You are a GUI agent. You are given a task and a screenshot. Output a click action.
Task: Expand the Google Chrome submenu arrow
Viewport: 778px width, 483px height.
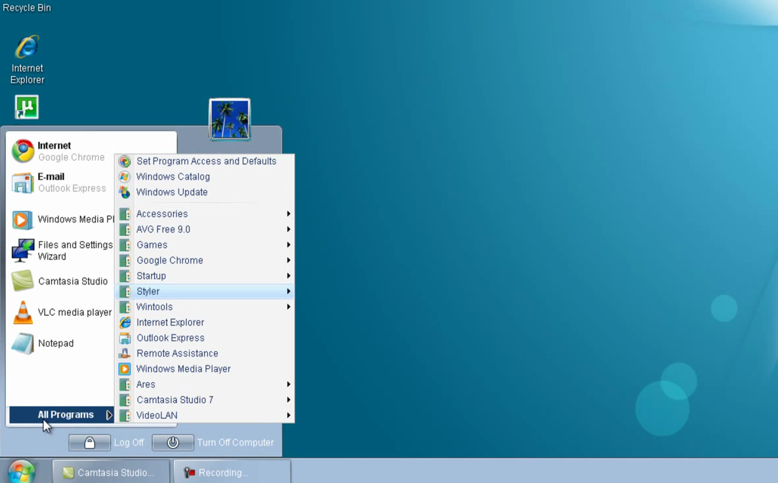288,260
